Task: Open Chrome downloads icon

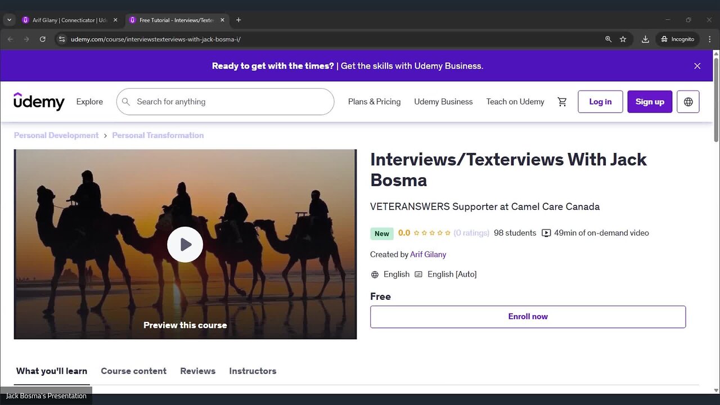Action: click(645, 39)
